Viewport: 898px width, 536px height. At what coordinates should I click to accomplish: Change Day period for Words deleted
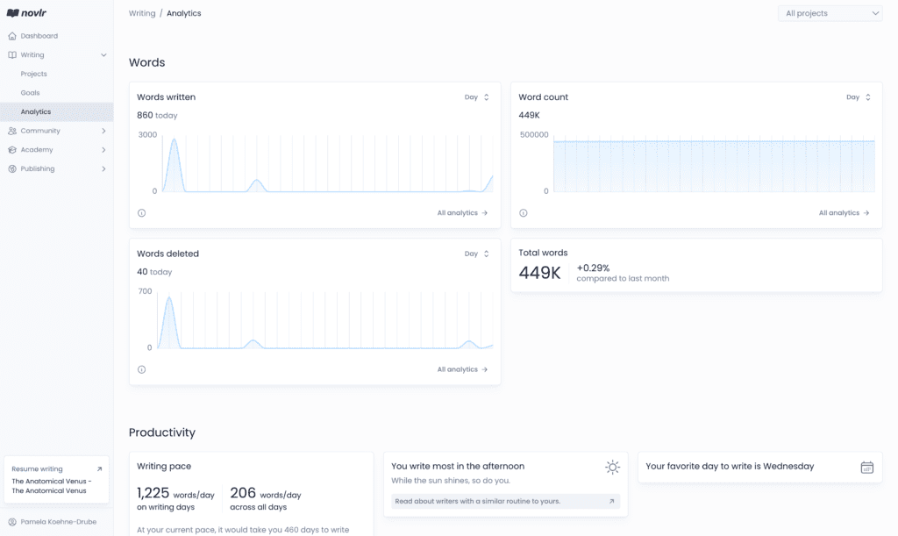[x=476, y=254]
